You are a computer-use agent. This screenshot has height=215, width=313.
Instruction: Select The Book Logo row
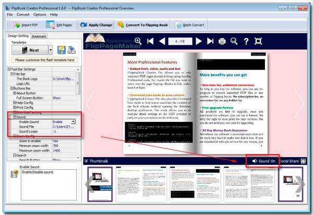[x=41, y=79]
